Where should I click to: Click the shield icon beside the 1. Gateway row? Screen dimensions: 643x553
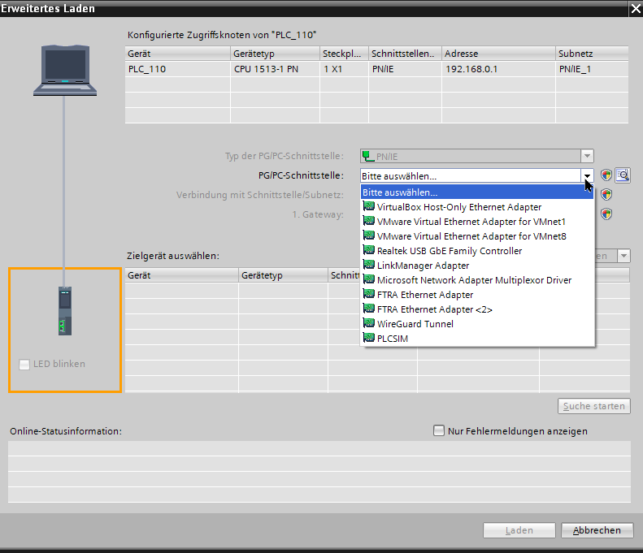click(x=606, y=214)
